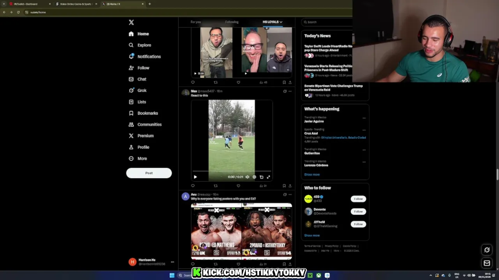Open Bookmarks page

click(143, 113)
